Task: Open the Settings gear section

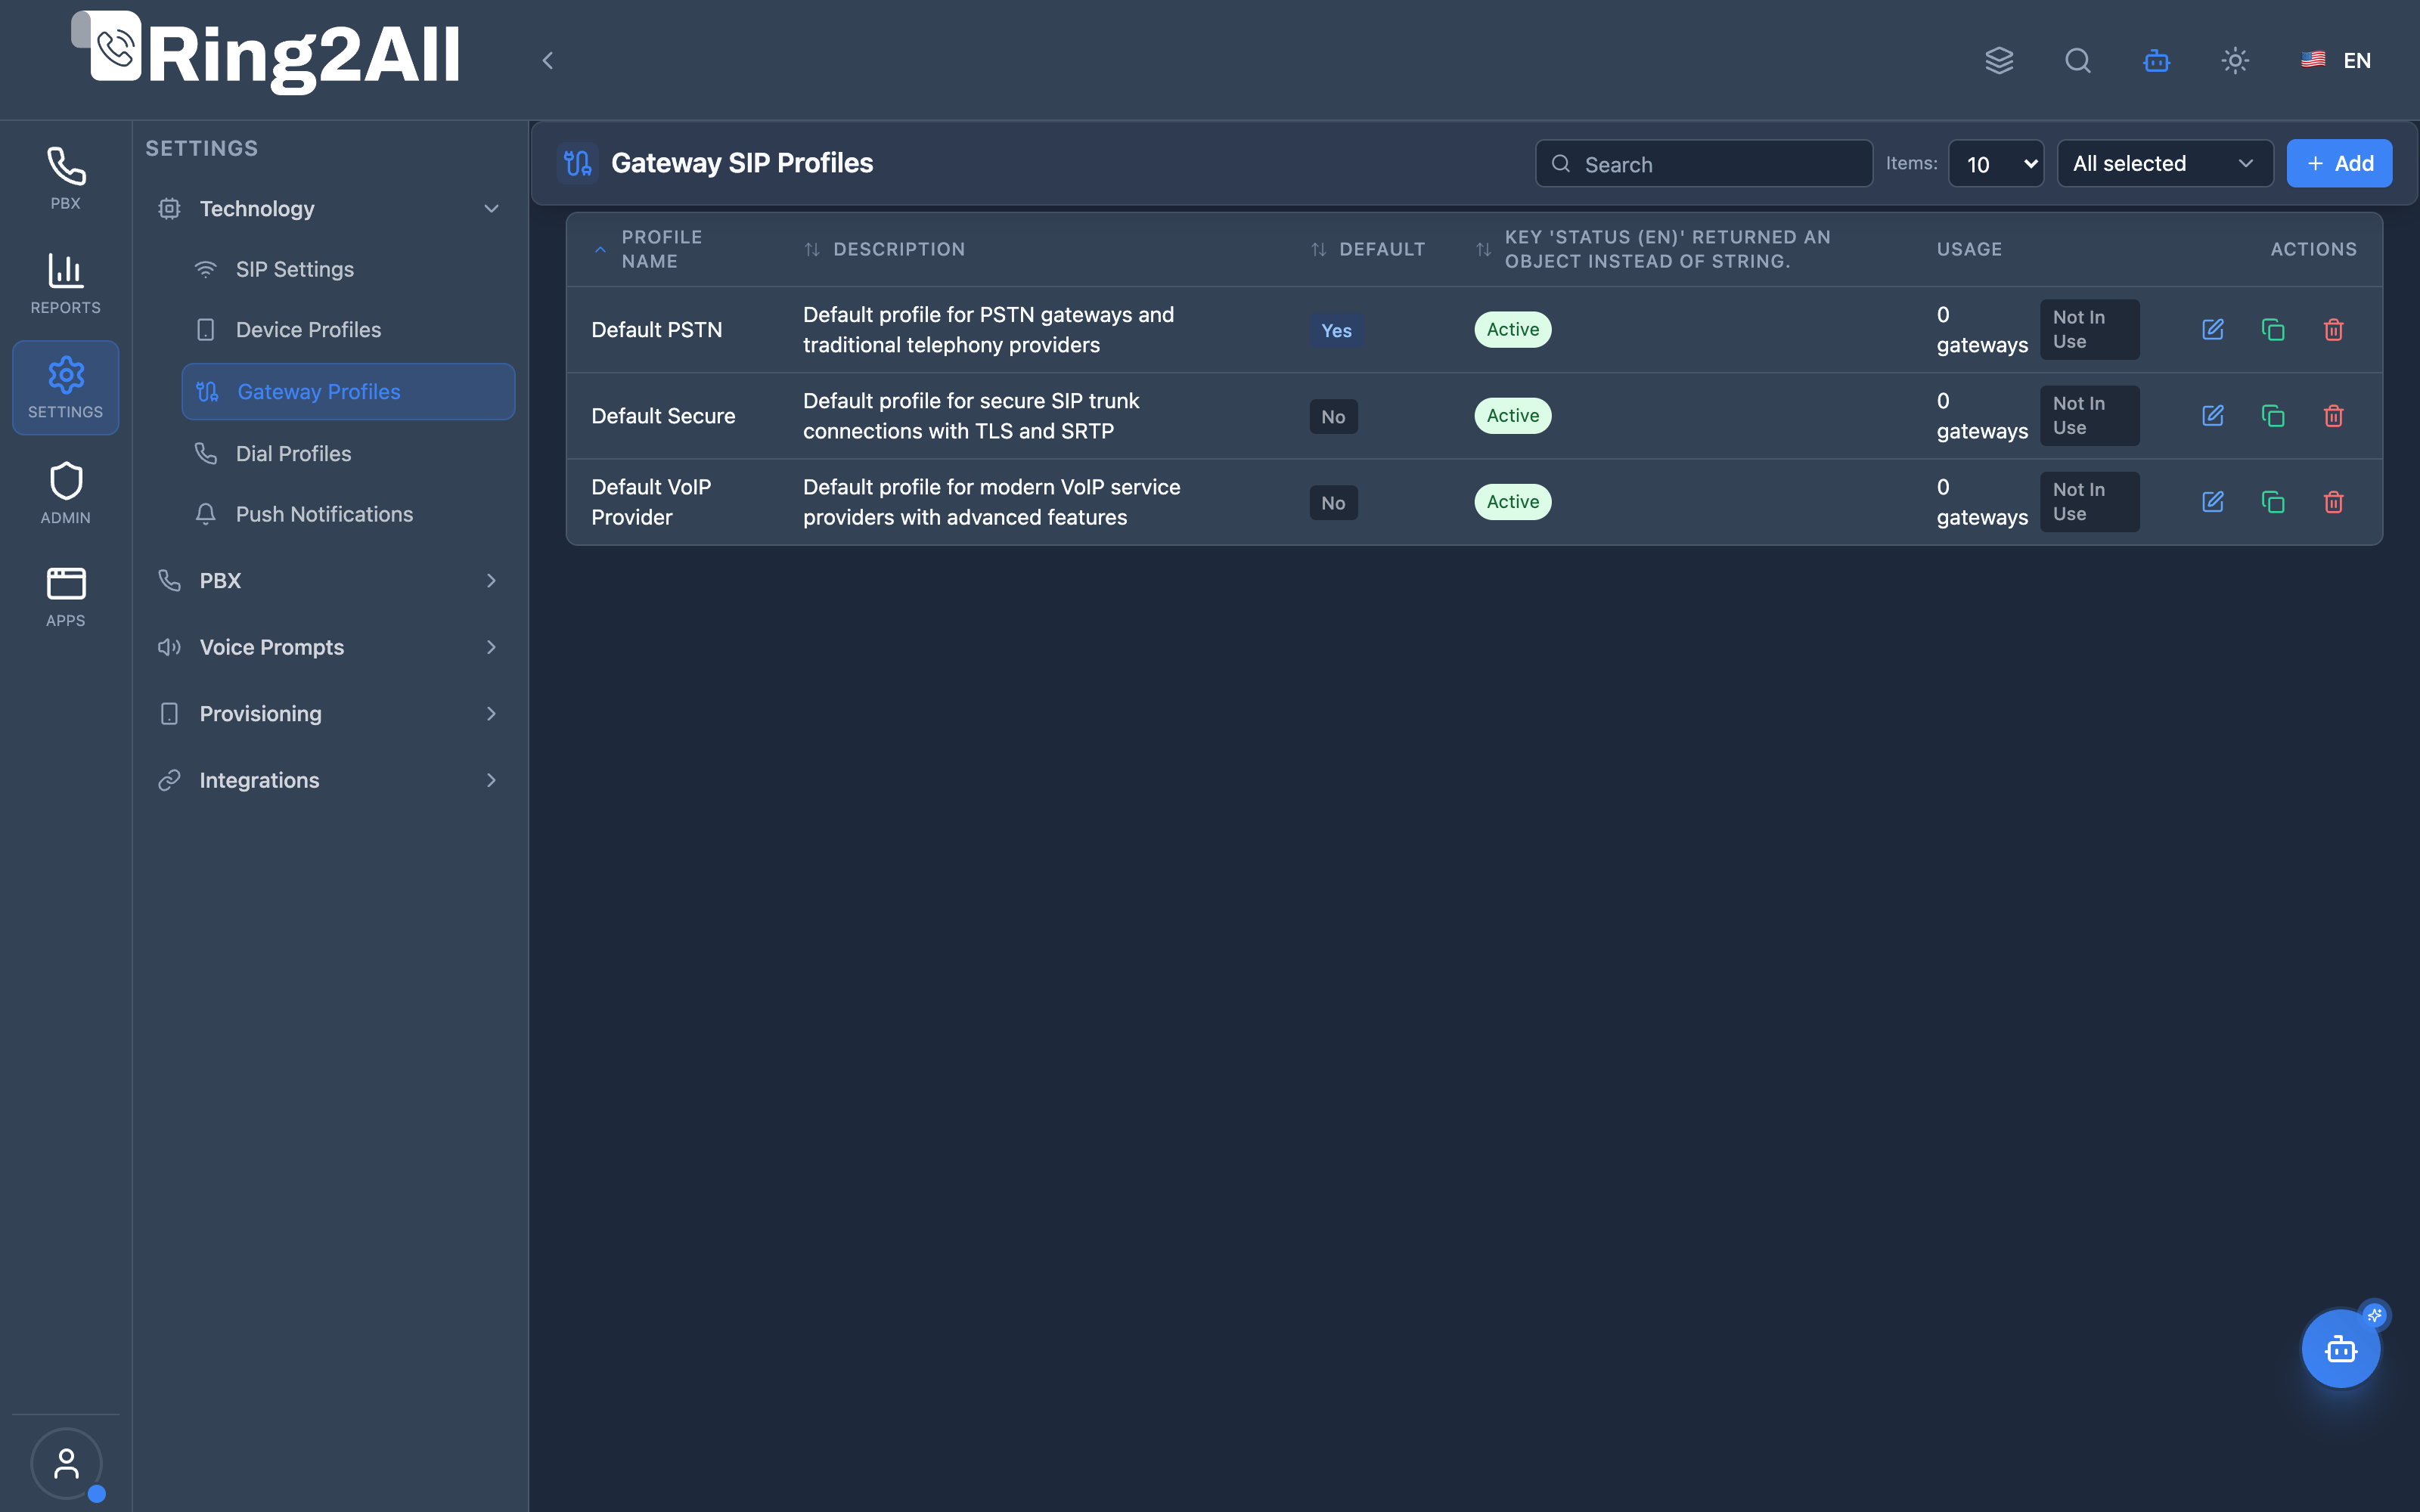Action: click(65, 388)
